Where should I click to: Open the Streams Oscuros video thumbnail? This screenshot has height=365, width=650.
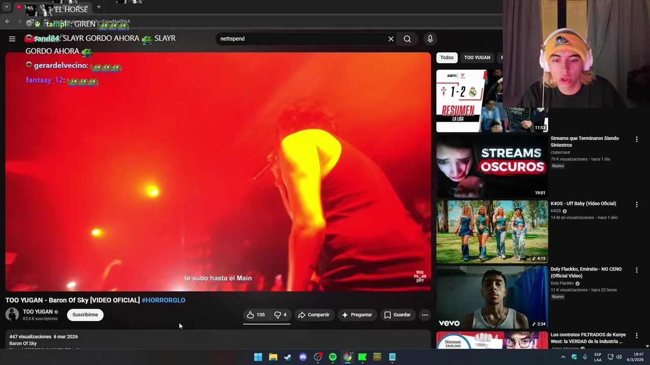click(x=492, y=166)
